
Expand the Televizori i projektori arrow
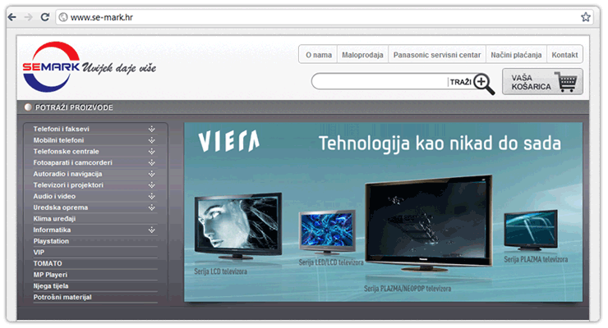(x=152, y=184)
